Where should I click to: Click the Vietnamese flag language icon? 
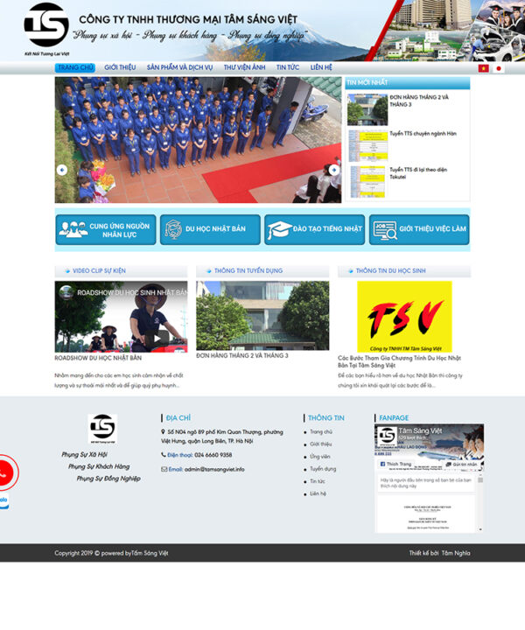coord(483,68)
